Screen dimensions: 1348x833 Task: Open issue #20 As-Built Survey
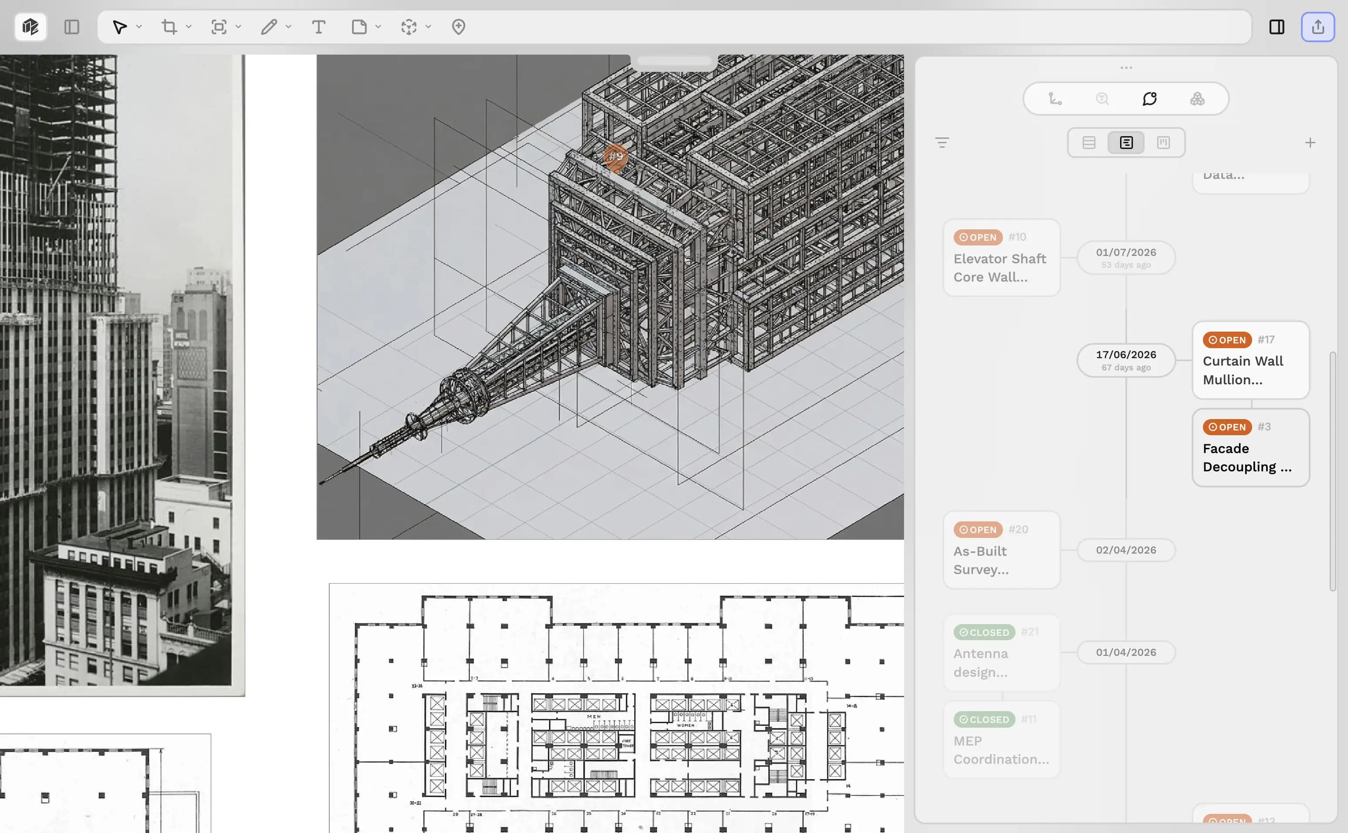(1002, 550)
